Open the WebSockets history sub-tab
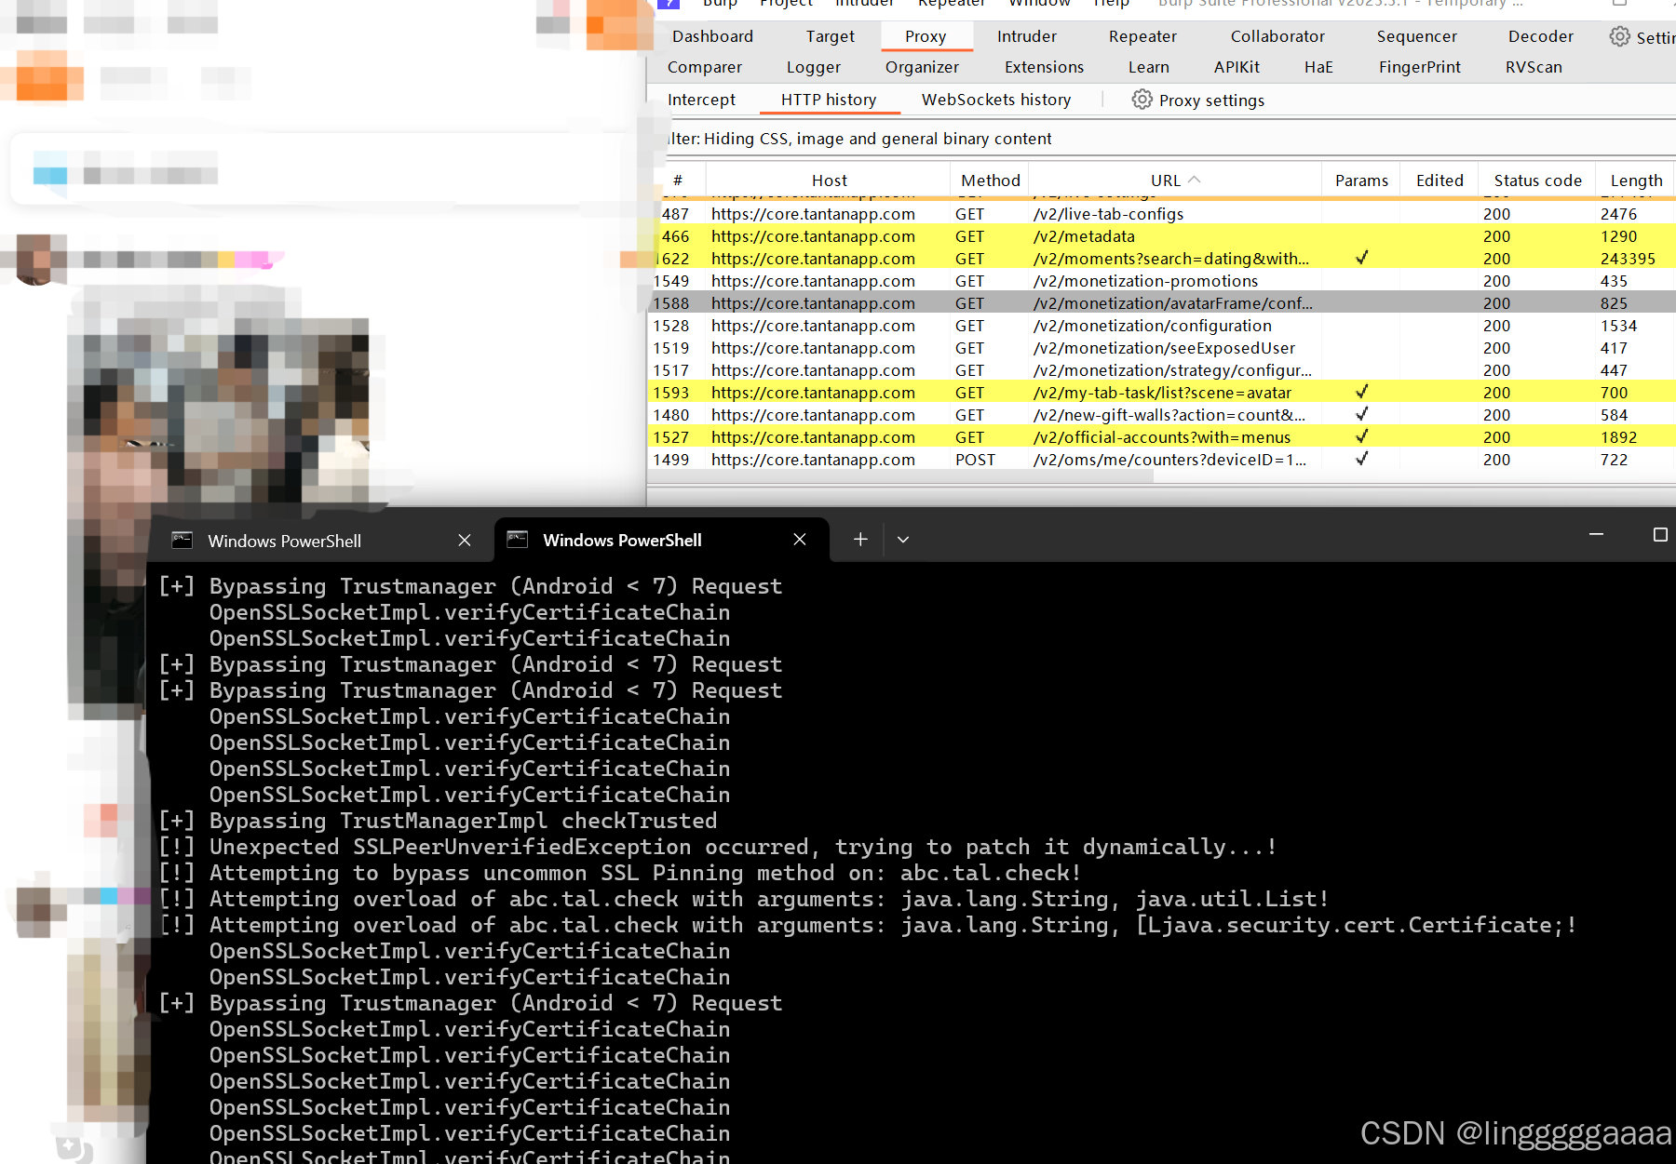The height and width of the screenshot is (1164, 1676). coord(996,100)
